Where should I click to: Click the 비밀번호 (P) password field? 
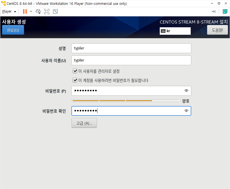point(131,91)
